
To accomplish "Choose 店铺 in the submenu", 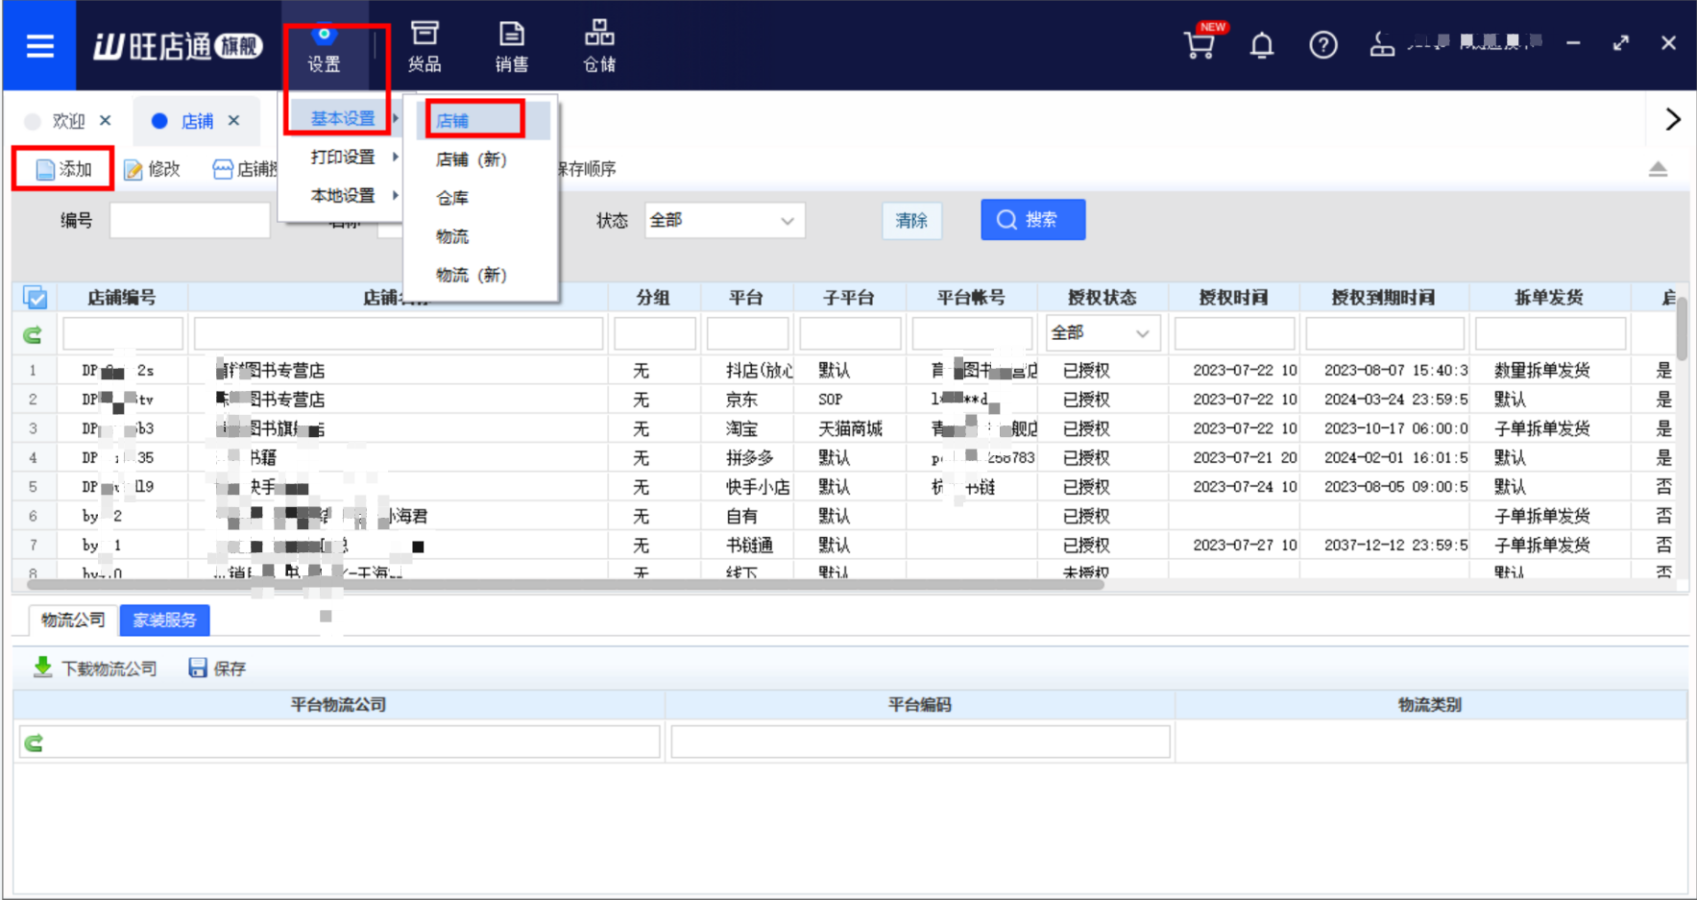I will 482,121.
